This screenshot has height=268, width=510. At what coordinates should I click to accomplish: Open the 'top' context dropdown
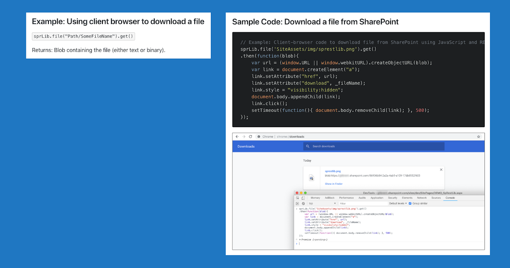[323, 203]
